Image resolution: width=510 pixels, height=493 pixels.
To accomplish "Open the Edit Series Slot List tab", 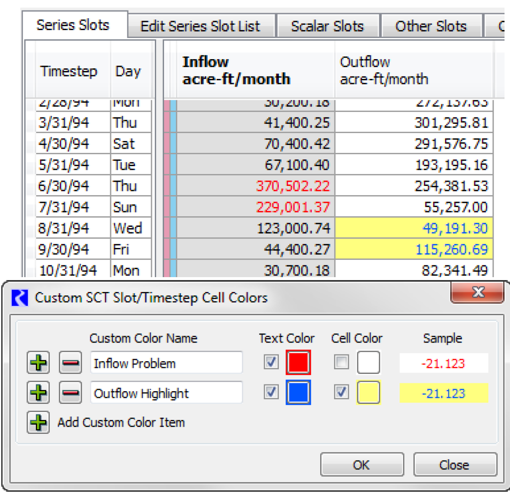I will pos(200,26).
